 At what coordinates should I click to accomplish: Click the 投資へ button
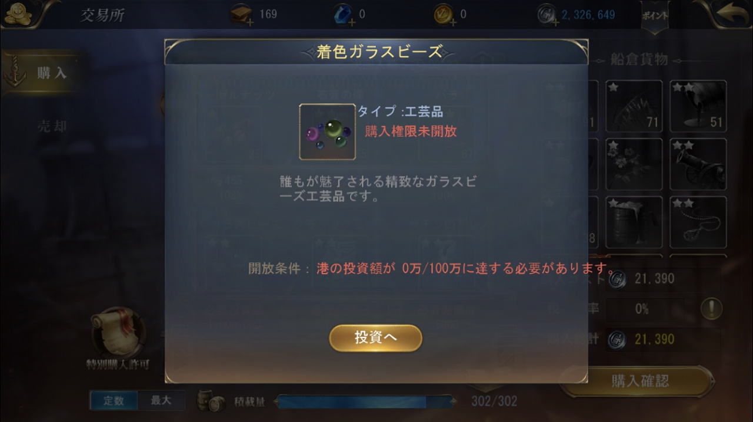tap(375, 338)
